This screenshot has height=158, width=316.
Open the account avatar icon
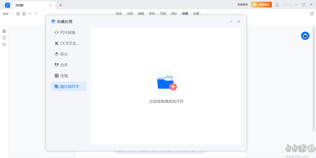tap(277, 4)
